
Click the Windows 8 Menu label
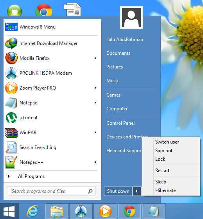pos(38,27)
